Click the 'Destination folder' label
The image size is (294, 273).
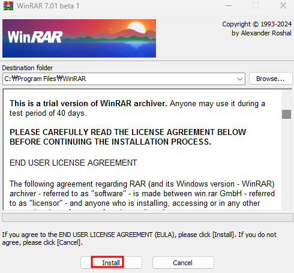pos(28,68)
